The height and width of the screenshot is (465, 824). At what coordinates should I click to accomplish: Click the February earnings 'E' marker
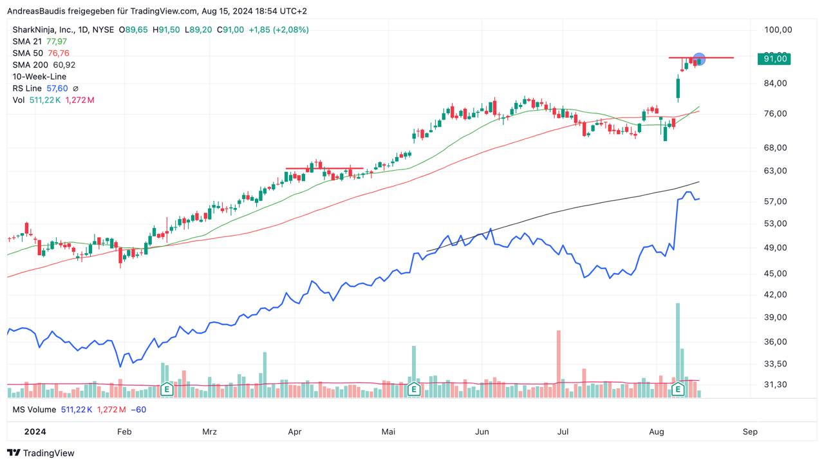[167, 389]
